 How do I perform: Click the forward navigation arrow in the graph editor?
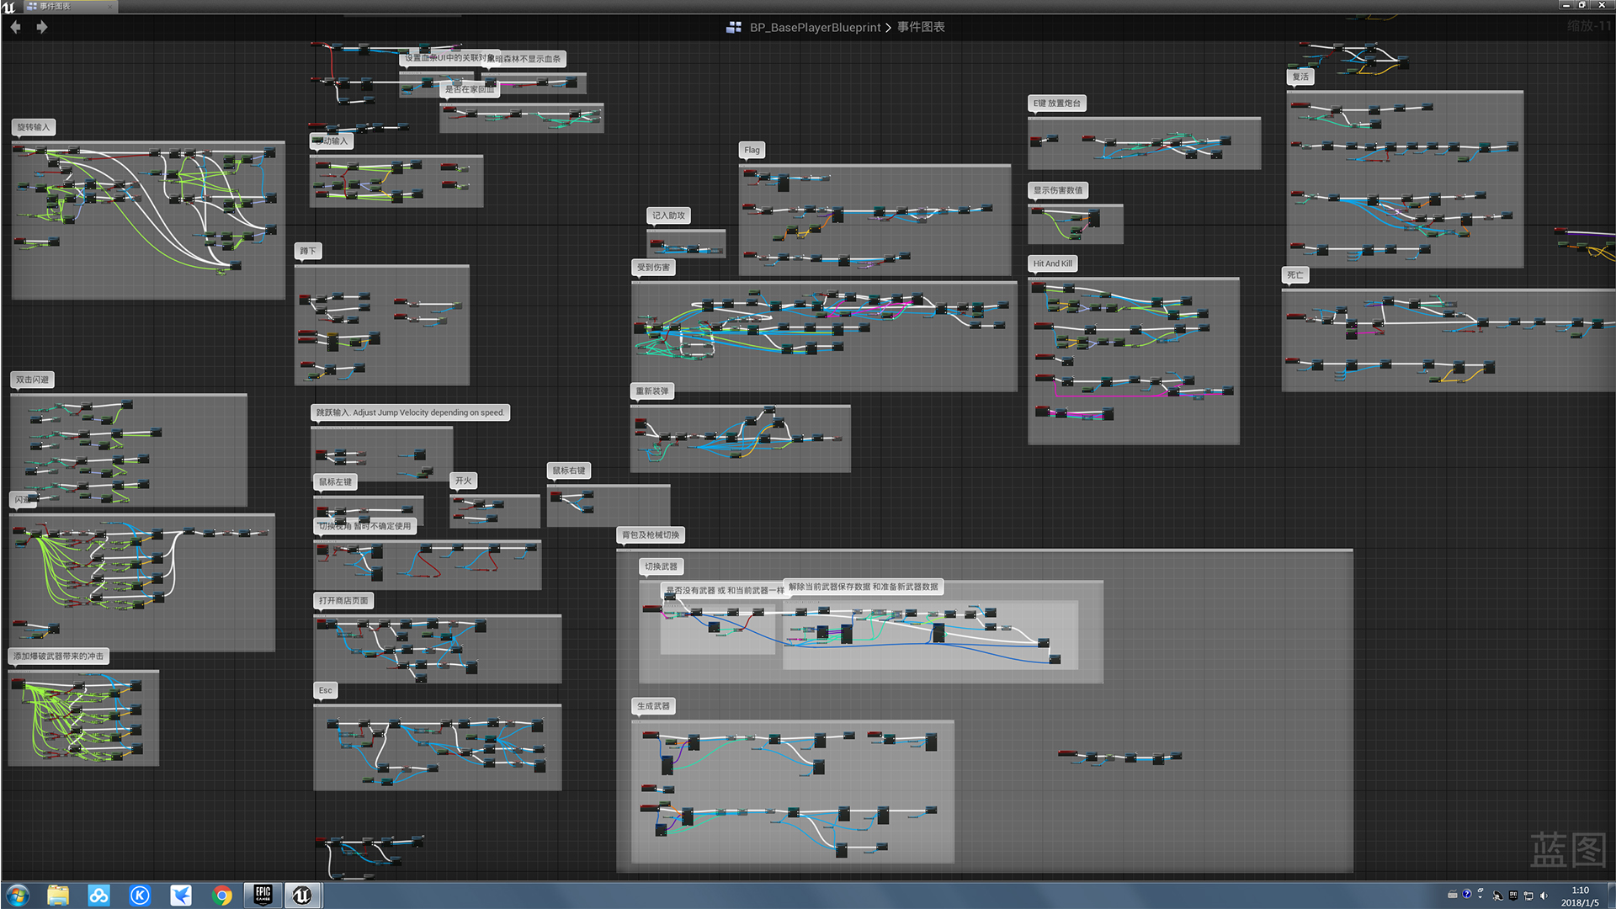(x=41, y=27)
